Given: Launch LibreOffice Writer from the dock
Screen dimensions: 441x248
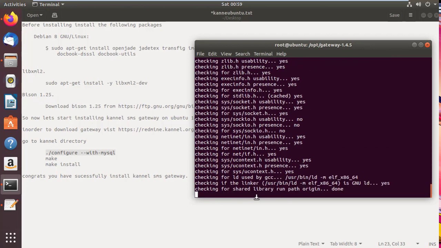Looking at the screenshot, I should click(x=11, y=102).
